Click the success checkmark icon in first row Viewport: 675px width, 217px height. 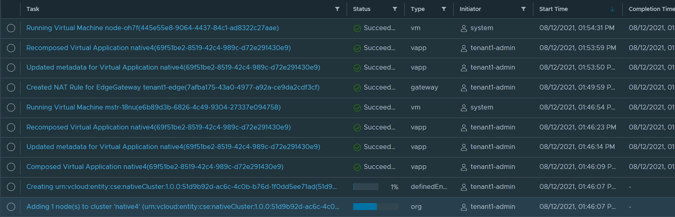(357, 28)
